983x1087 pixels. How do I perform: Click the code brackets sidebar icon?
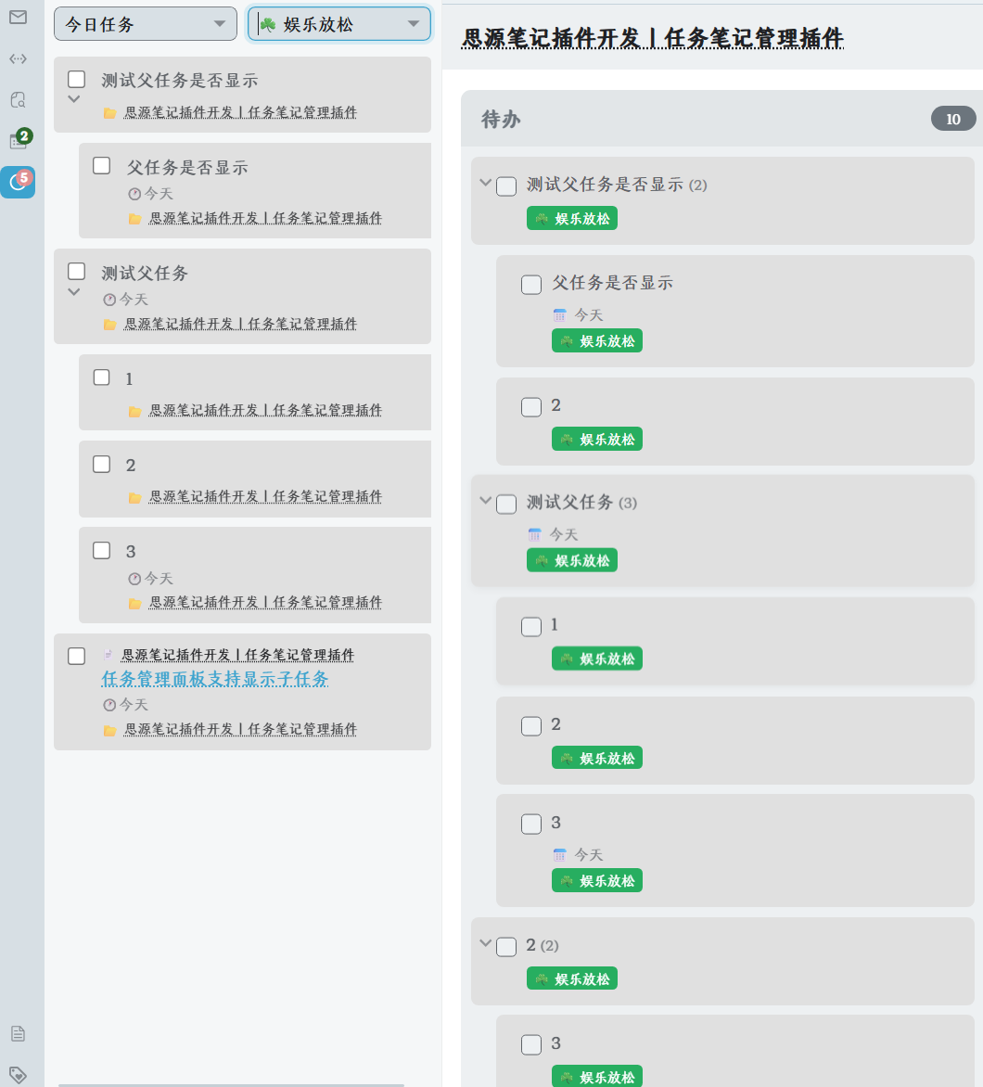18,59
